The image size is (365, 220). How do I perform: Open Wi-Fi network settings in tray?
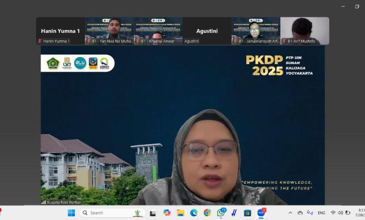click(x=333, y=213)
